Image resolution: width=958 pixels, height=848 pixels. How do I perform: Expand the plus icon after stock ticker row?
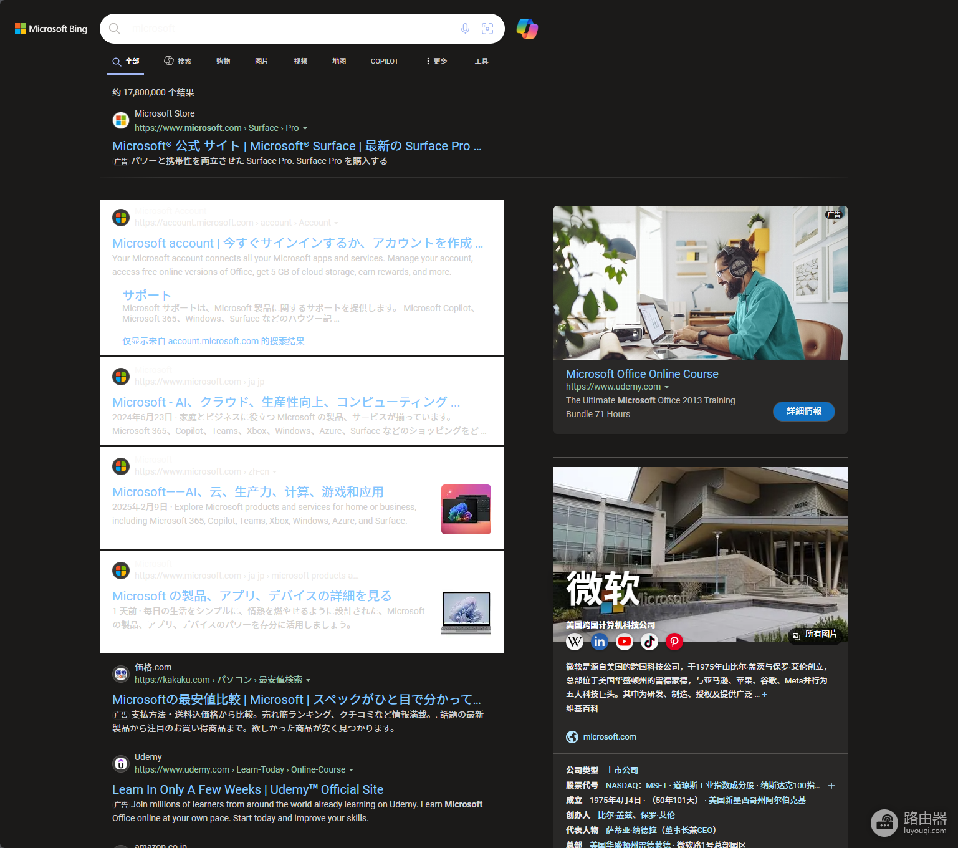click(x=831, y=786)
